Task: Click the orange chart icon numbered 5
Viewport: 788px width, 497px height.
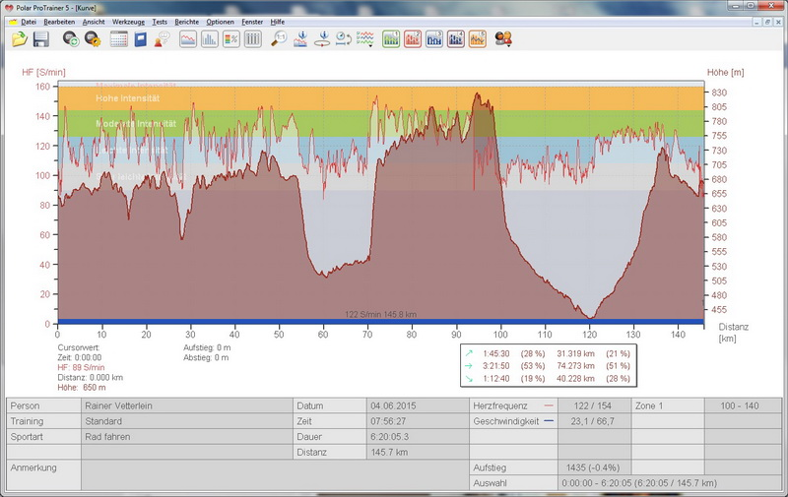Action: (478, 39)
